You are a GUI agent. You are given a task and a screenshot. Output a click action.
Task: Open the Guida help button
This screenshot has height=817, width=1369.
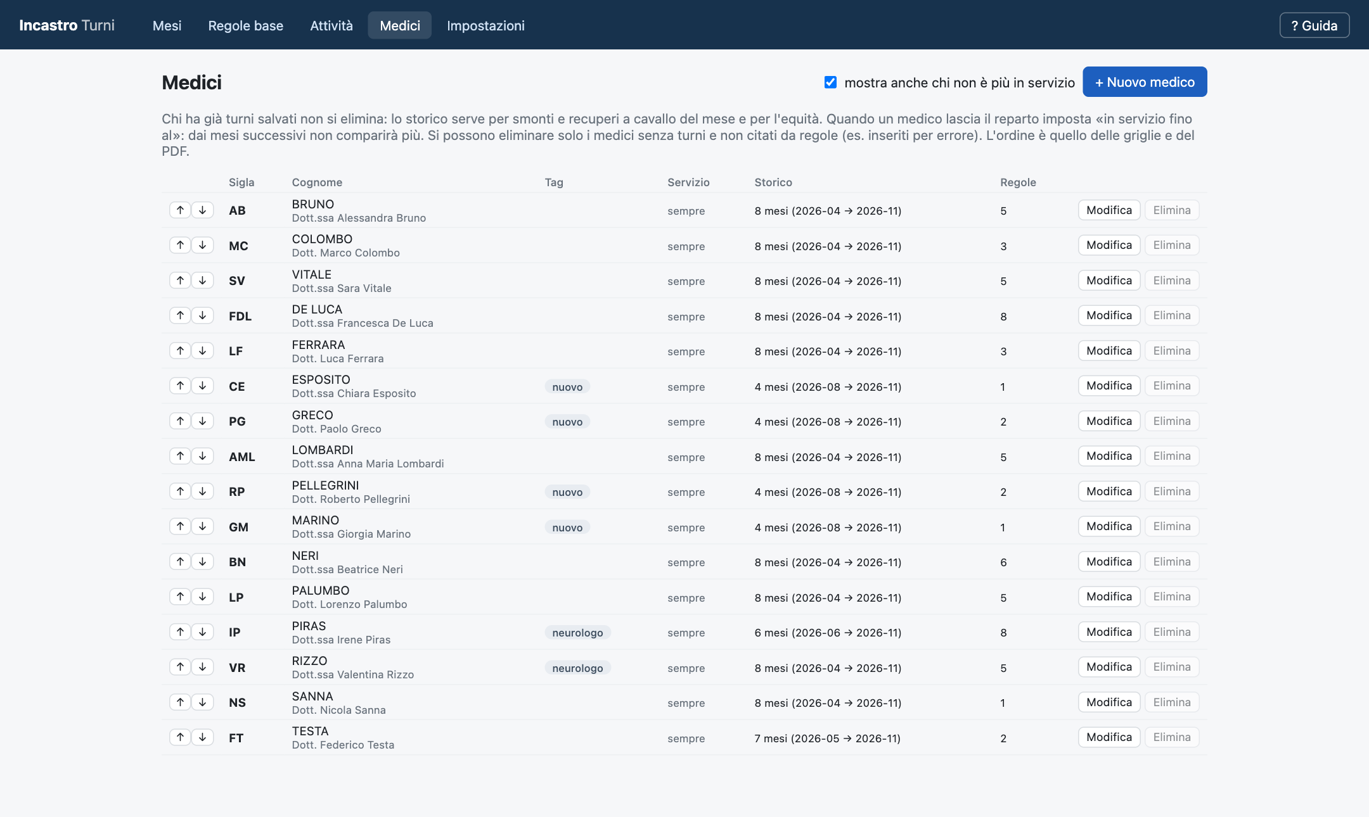click(1314, 25)
